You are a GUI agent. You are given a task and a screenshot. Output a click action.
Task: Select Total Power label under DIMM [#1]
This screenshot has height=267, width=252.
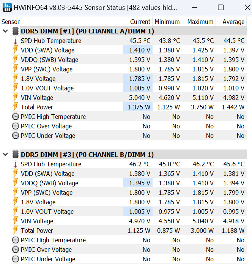click(37, 107)
